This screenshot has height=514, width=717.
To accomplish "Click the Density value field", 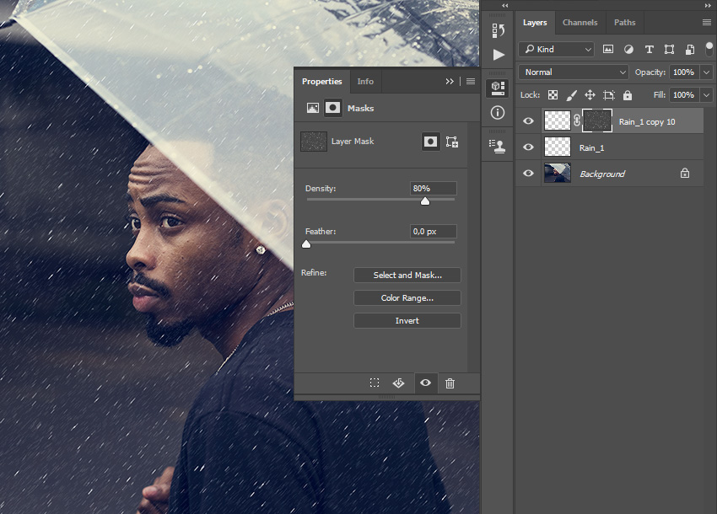I will coord(433,188).
